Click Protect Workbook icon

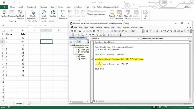click(119, 15)
